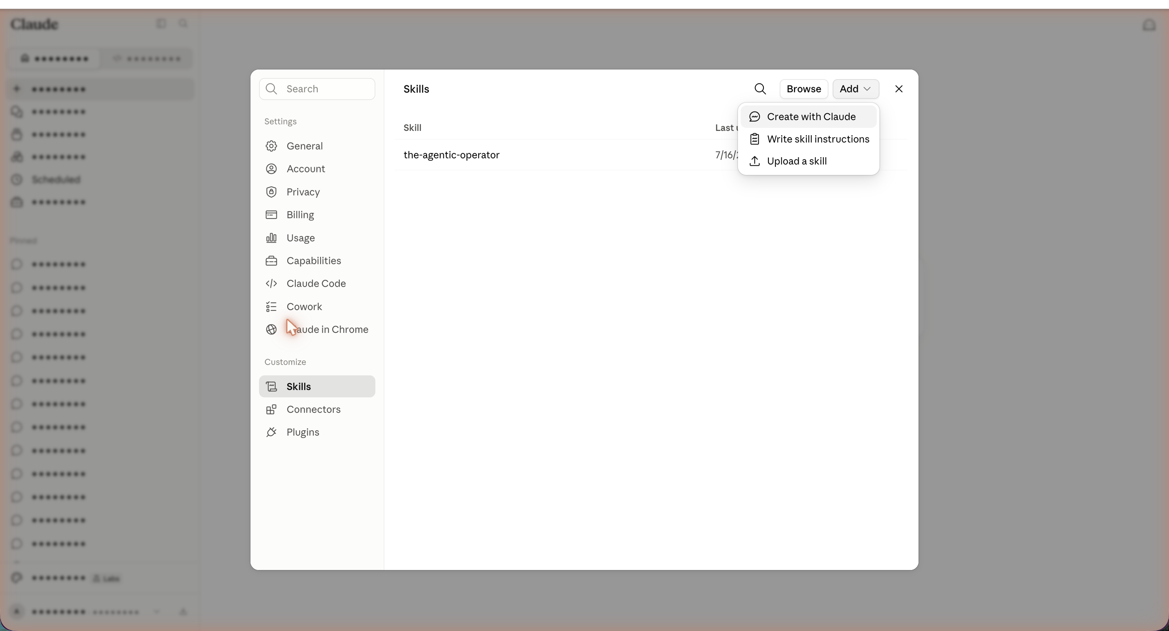Select the Skills section
The width and height of the screenshot is (1169, 631).
pos(317,386)
